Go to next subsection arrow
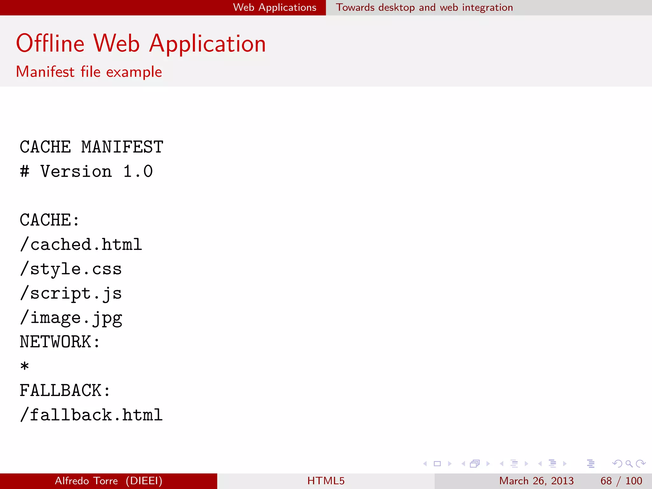Viewport: 652px width, 489px height. point(527,464)
